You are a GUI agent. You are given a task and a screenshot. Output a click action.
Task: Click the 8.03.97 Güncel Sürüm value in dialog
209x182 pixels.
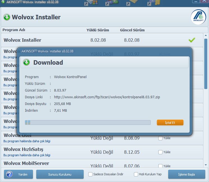(60, 90)
